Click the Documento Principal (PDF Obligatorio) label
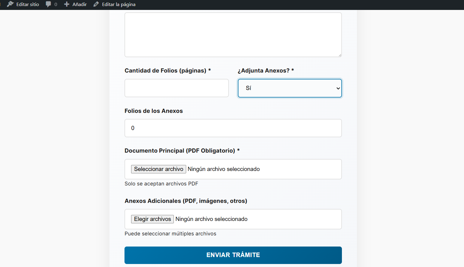The height and width of the screenshot is (267, 464). 180,151
